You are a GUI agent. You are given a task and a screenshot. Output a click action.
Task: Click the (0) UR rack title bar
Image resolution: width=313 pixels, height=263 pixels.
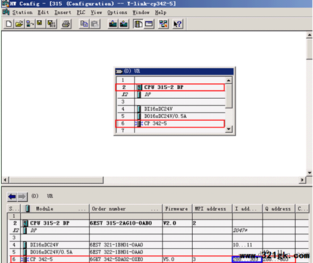(174, 71)
